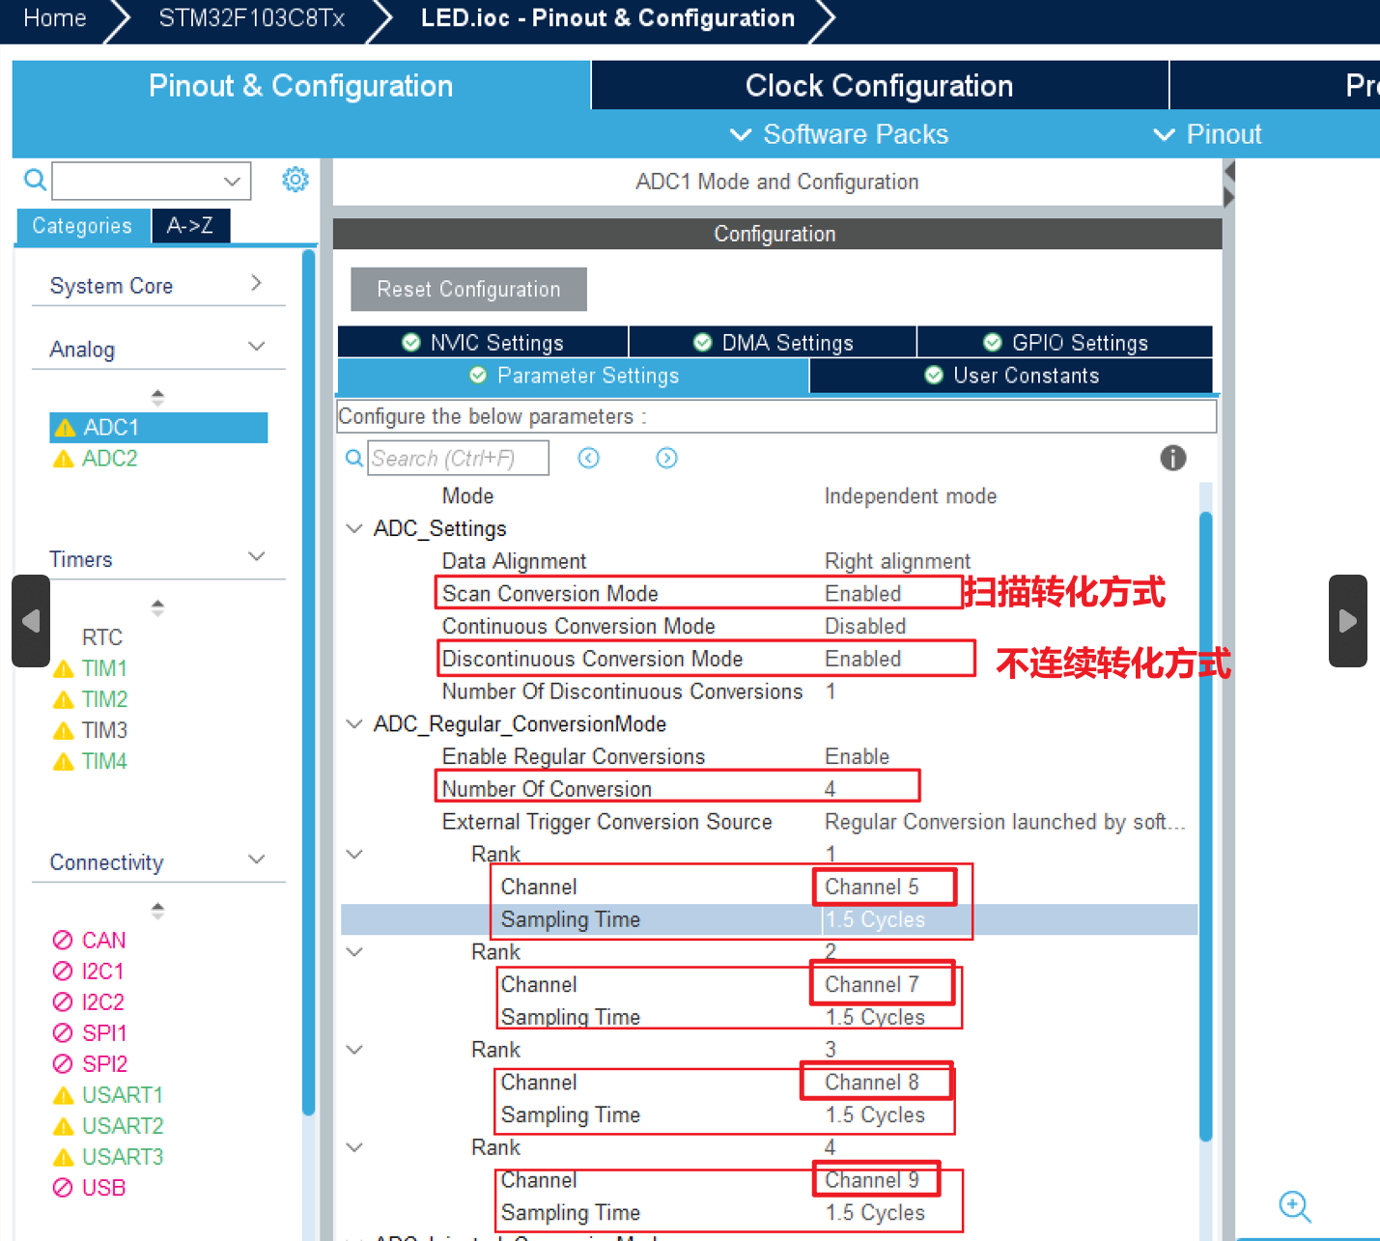Click the parameter list vertical scrollbar

1205,826
